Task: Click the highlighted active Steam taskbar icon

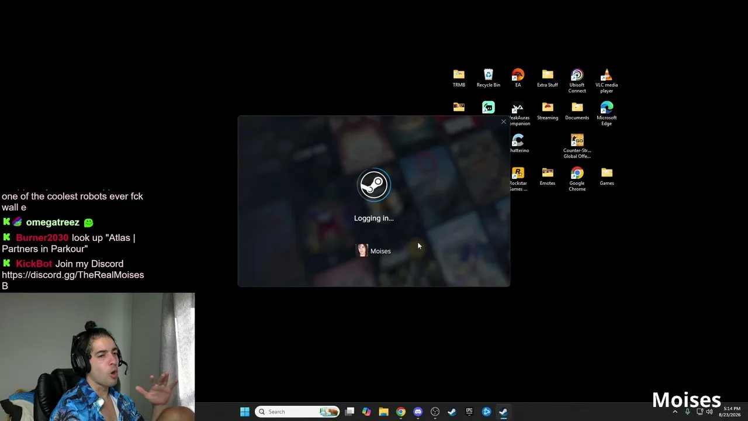Action: pos(503,412)
